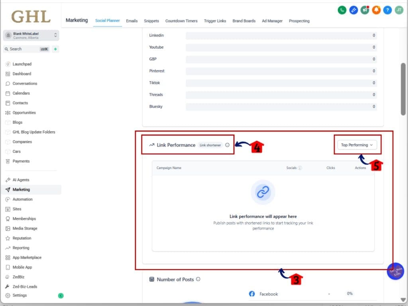Viewport: 408px width, 306px height.
Task: Click the green phone dialer icon
Action: click(x=342, y=10)
